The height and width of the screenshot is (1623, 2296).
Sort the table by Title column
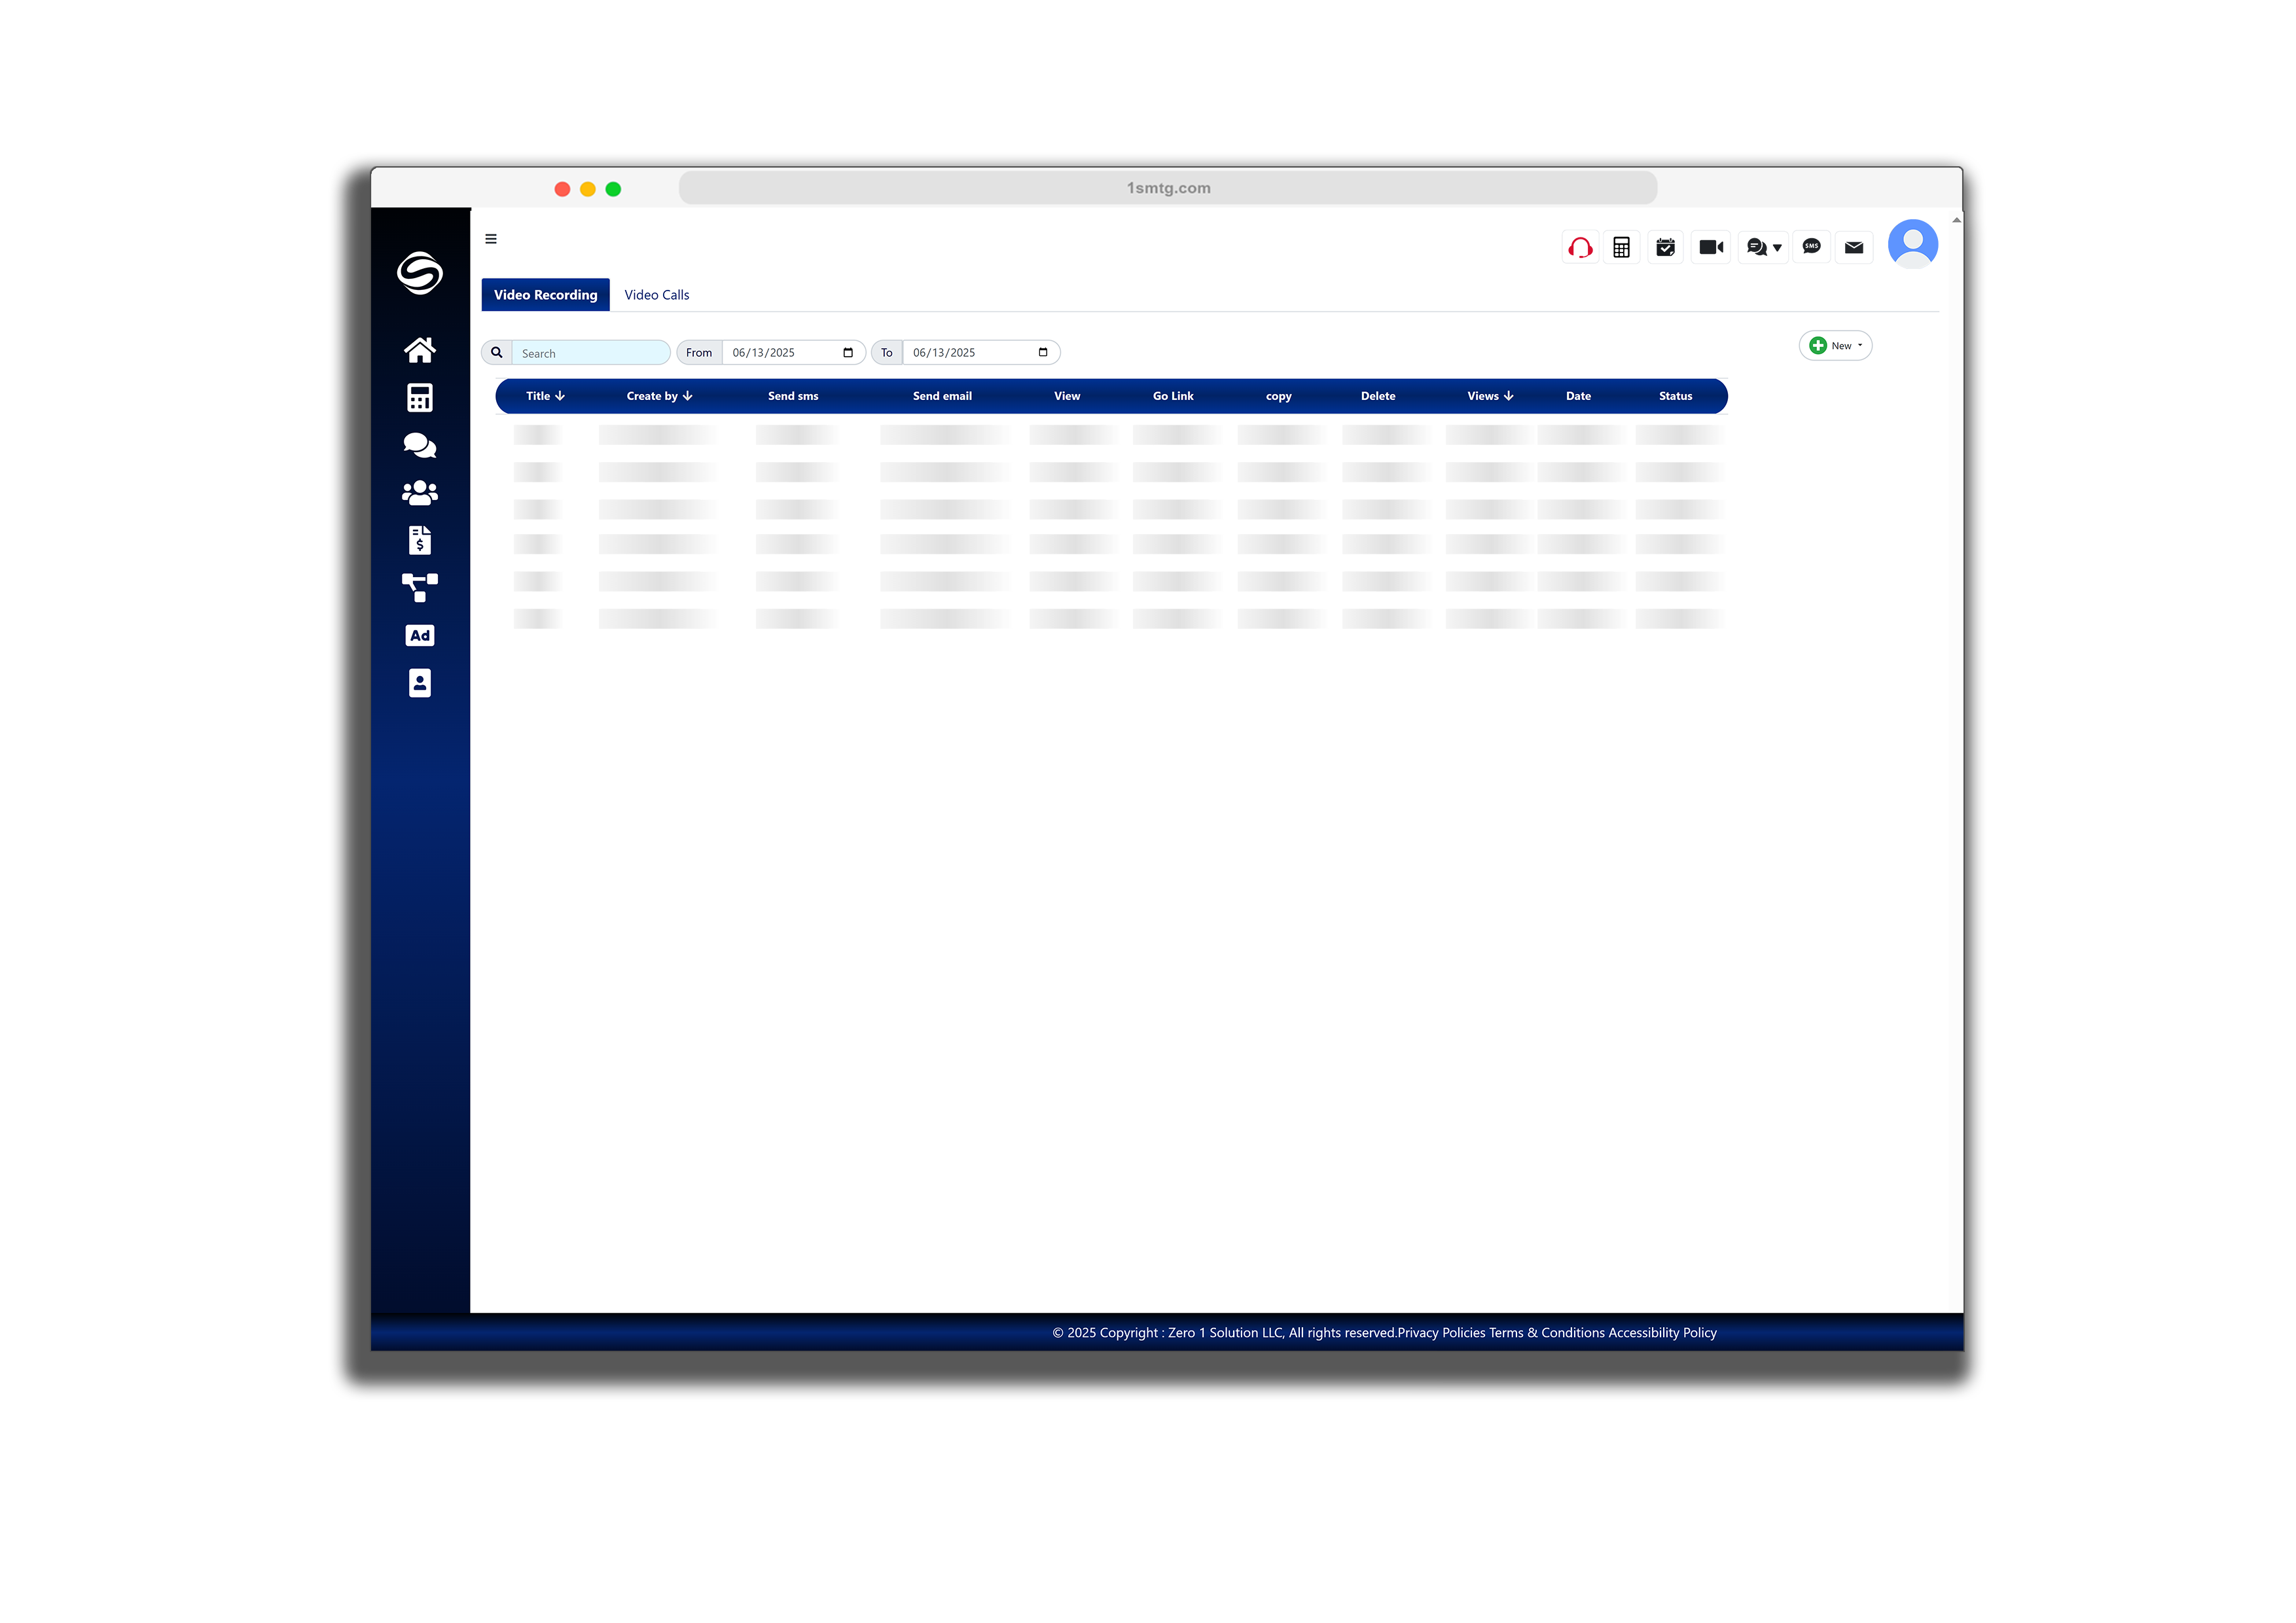tap(545, 396)
